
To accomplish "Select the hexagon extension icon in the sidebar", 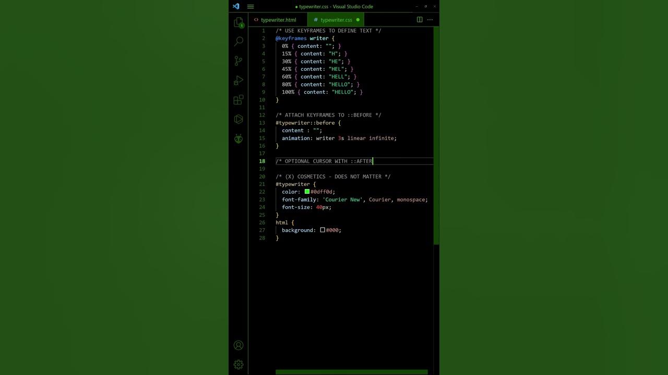I will point(238,119).
